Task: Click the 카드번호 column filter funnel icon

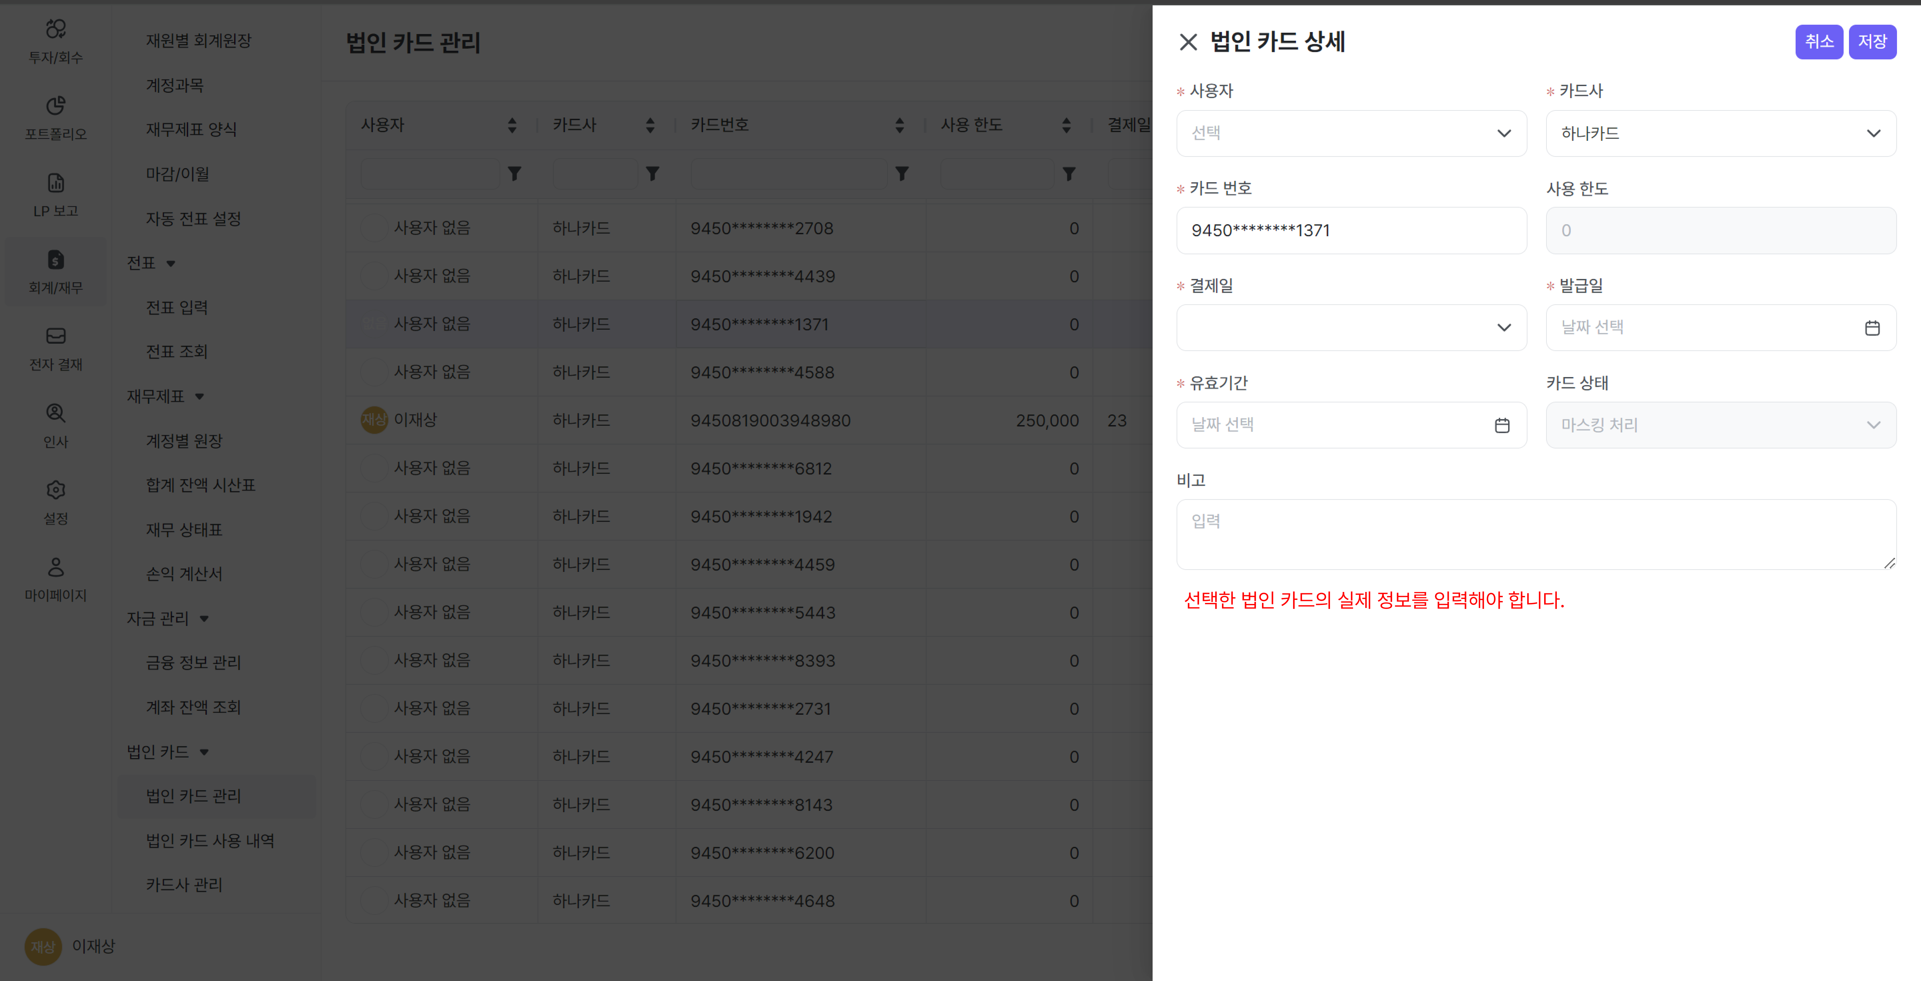Action: tap(902, 173)
